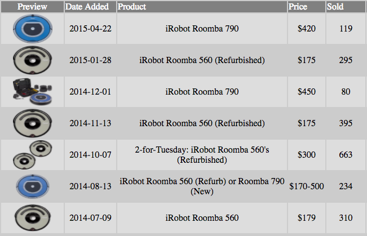Sort by the Sold column header
The width and height of the screenshot is (367, 236).
[335, 7]
